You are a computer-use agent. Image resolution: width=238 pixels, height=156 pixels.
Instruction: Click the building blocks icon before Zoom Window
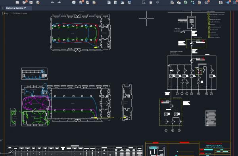coord(122,2)
